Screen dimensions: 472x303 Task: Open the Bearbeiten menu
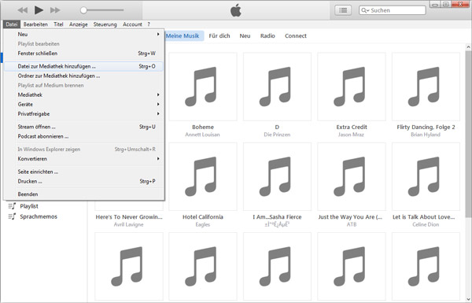(x=35, y=24)
